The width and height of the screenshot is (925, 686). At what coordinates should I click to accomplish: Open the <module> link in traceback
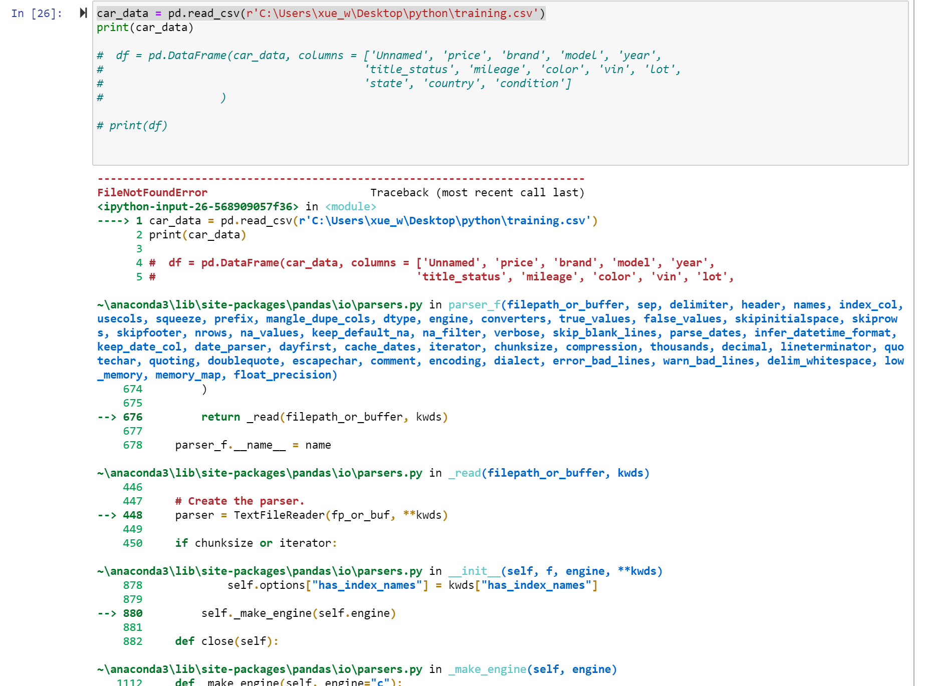(350, 206)
